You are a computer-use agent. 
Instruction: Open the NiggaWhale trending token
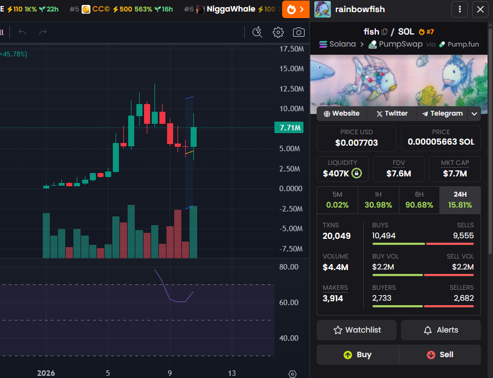tap(231, 9)
